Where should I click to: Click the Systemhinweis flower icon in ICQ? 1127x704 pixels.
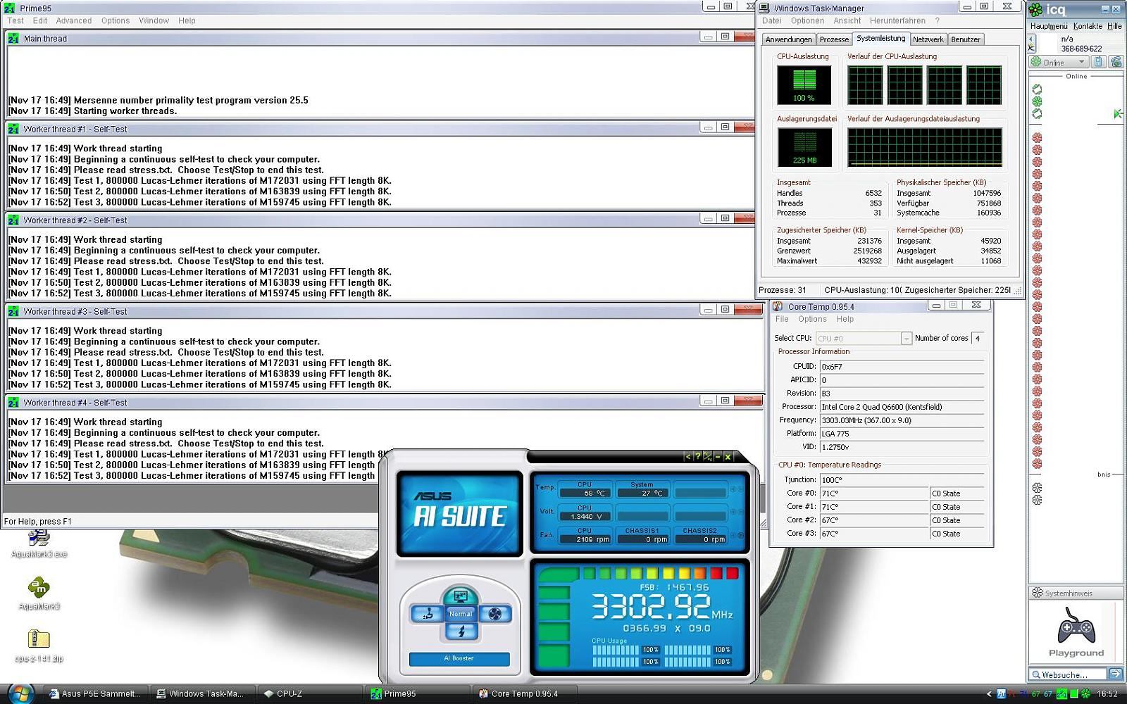click(1037, 593)
